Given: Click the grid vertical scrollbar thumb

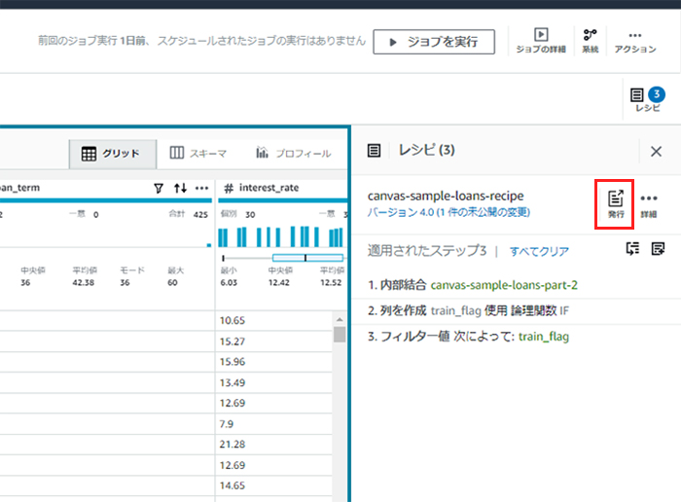Looking at the screenshot, I should 340,335.
